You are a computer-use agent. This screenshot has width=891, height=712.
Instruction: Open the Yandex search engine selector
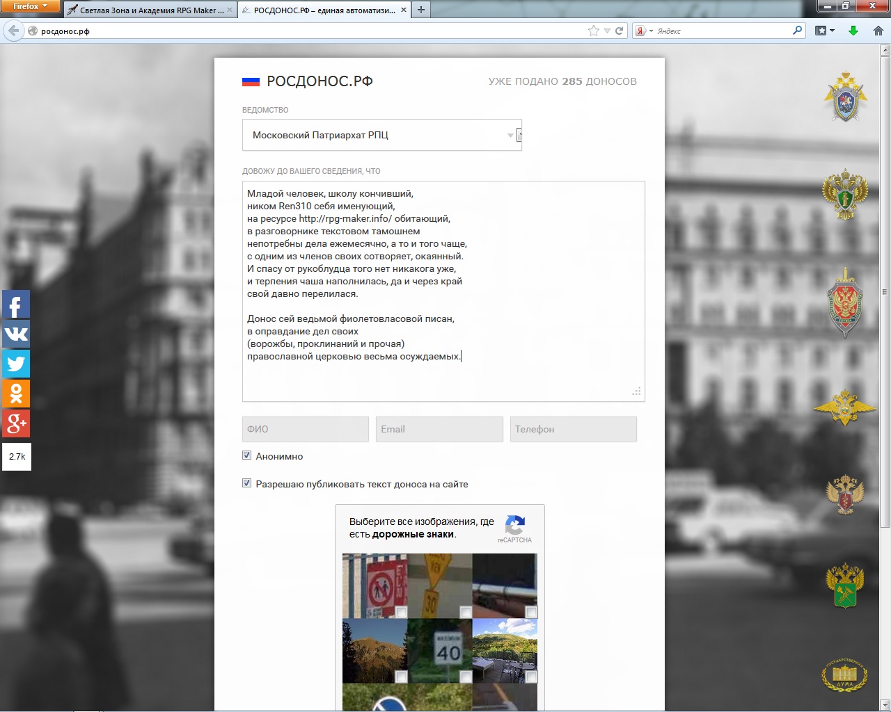click(644, 31)
